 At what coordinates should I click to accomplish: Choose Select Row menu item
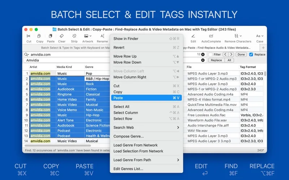pos(146,119)
